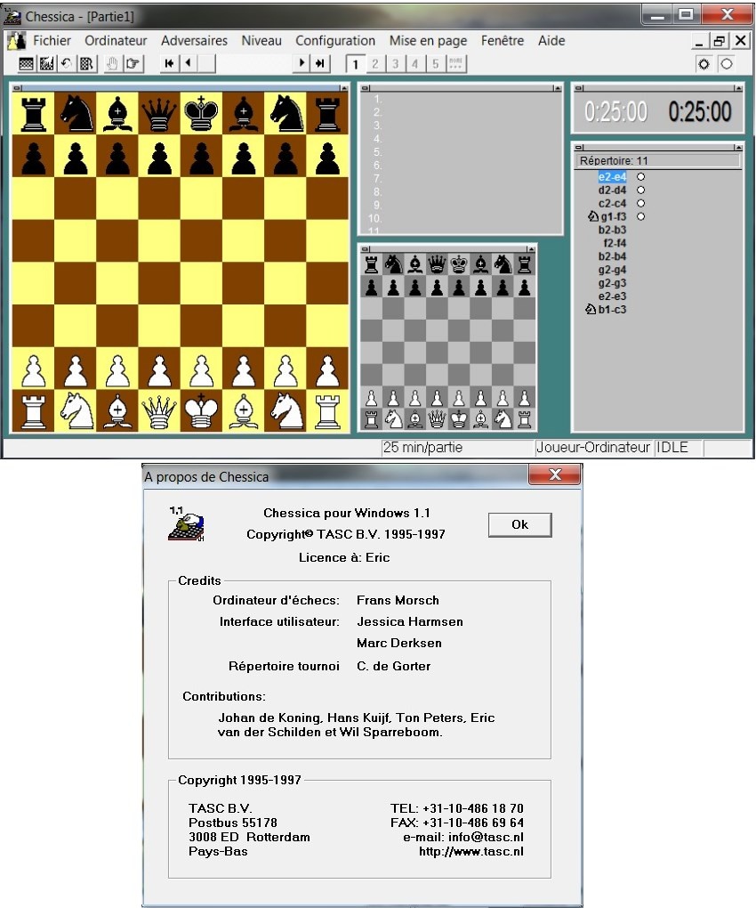Screen dimensions: 756x908
Task: Click the blank toolbar button after step-back
Action: (x=207, y=63)
